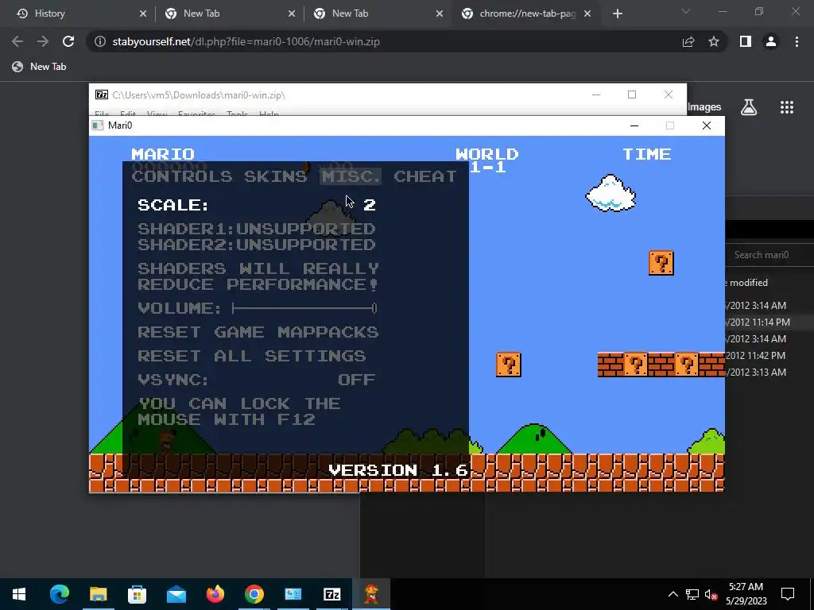This screenshot has height=610, width=814.
Task: Open Microsoft Store from taskbar
Action: pyautogui.click(x=137, y=594)
